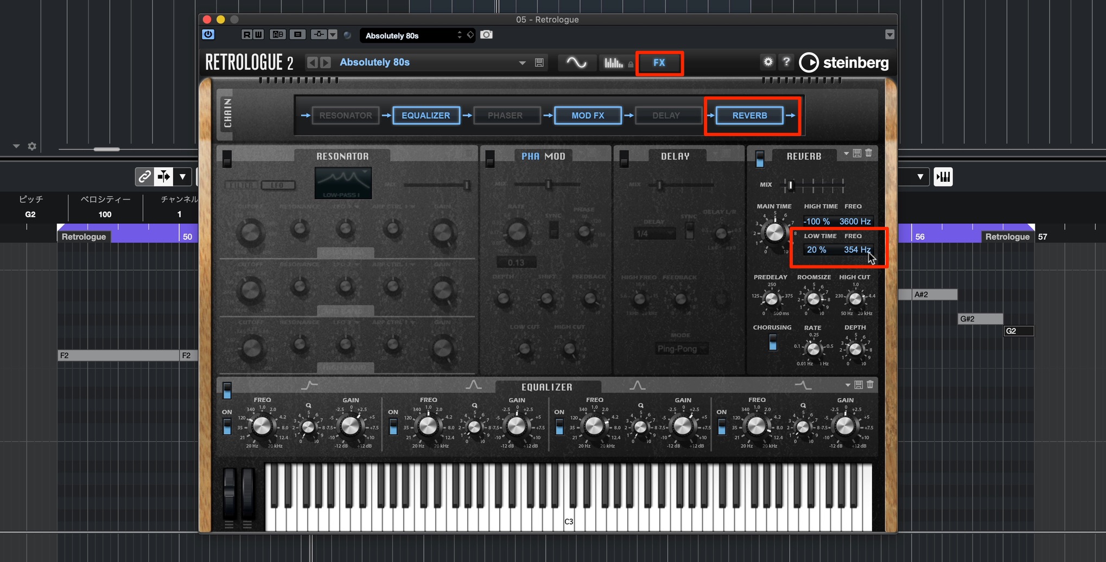This screenshot has width=1106, height=562.
Task: Open the Equalizer module preset dropdown arrow
Action: click(848, 385)
